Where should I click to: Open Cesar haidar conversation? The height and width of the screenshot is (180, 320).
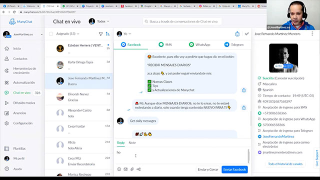point(79,129)
